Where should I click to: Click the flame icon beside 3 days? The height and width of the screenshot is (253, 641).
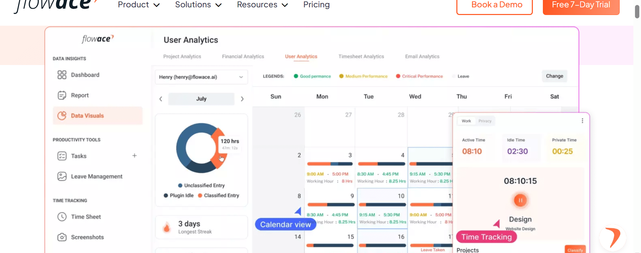(167, 227)
